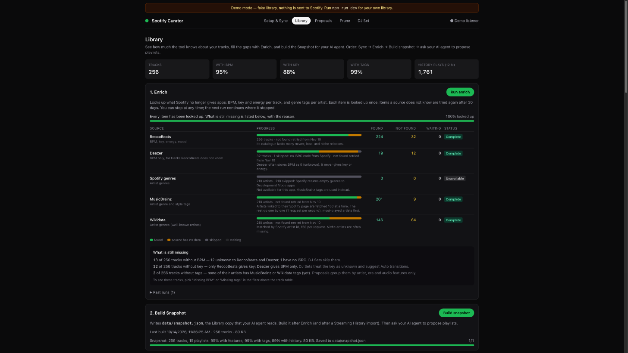The image size is (628, 353).
Task: Click the Build snapshot button
Action: 456,313
